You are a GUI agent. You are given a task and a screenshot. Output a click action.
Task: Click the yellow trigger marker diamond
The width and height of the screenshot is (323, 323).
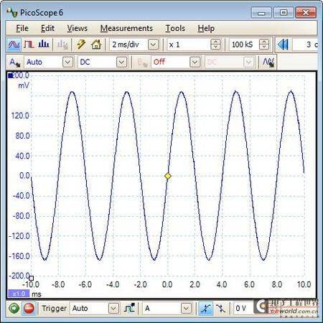168,176
